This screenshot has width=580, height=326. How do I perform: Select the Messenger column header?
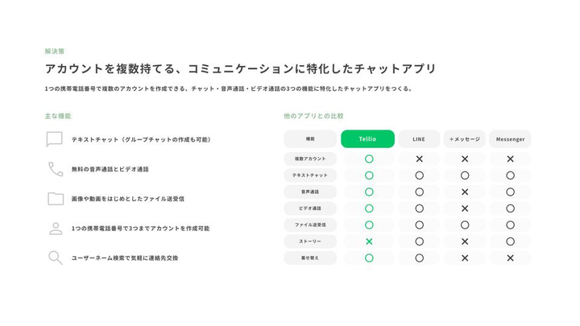click(x=510, y=139)
